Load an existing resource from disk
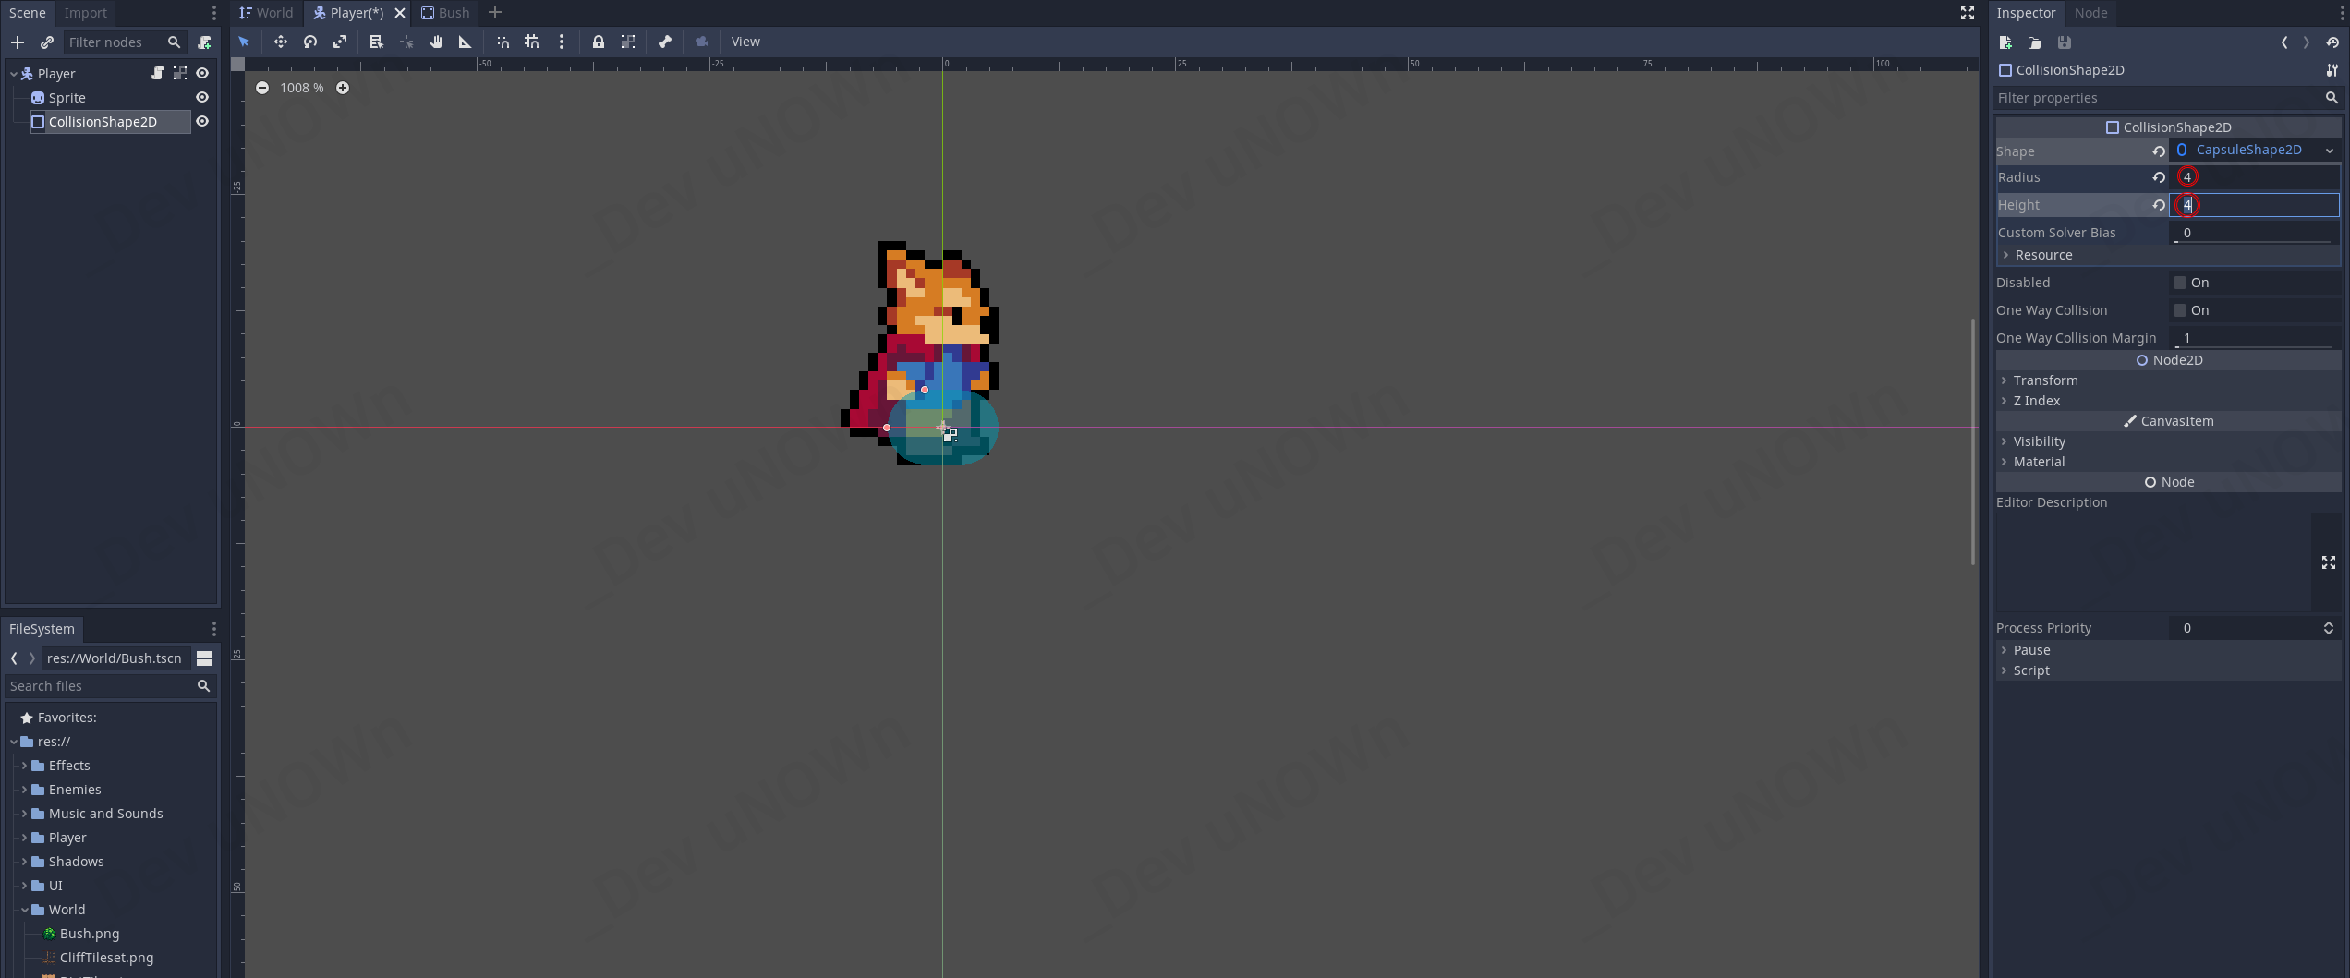The image size is (2350, 978). tap(2035, 42)
